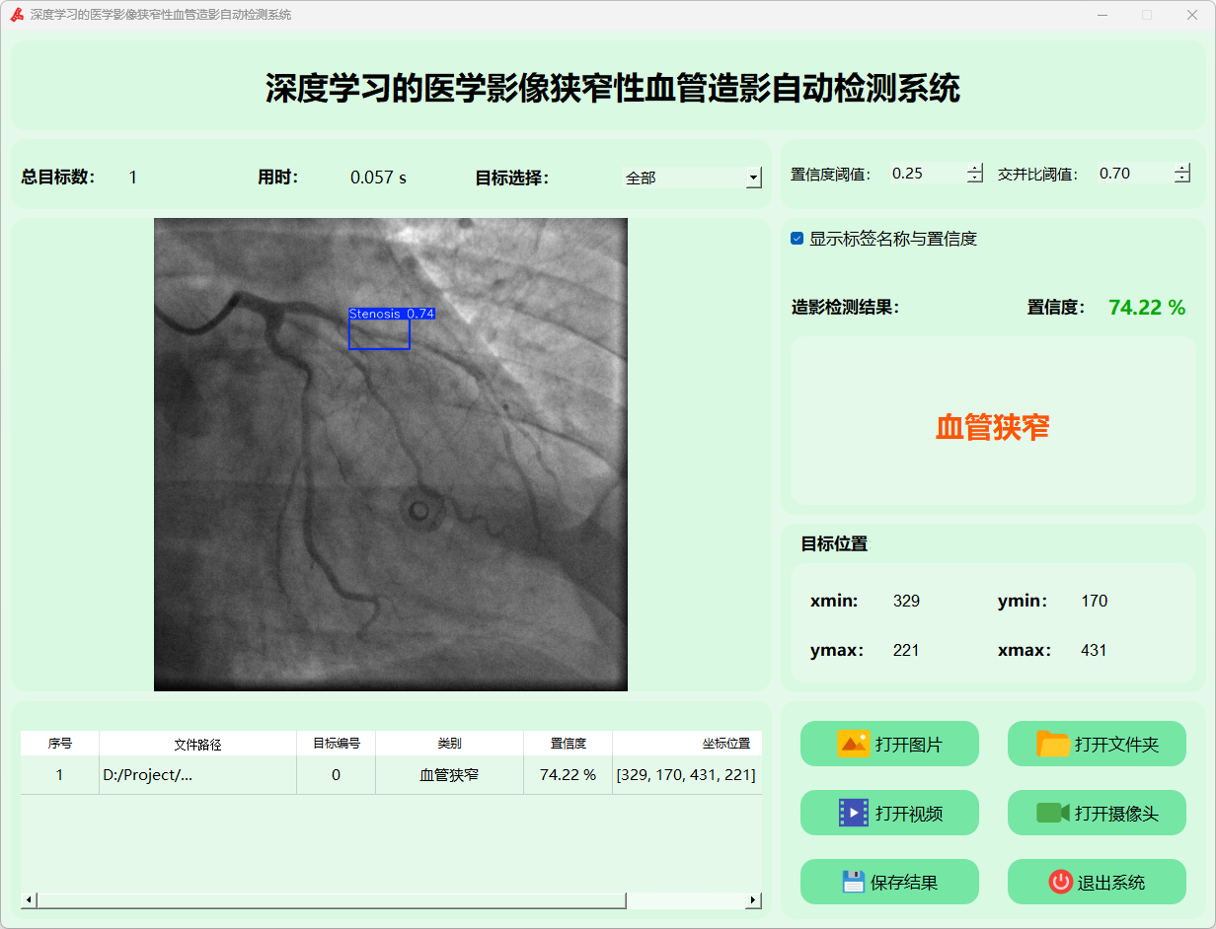Click the 置信度 column header
The height and width of the screenshot is (929, 1216).
click(x=568, y=744)
